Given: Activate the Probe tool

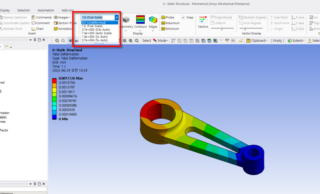Looking at the screenshot, I should (168, 17).
